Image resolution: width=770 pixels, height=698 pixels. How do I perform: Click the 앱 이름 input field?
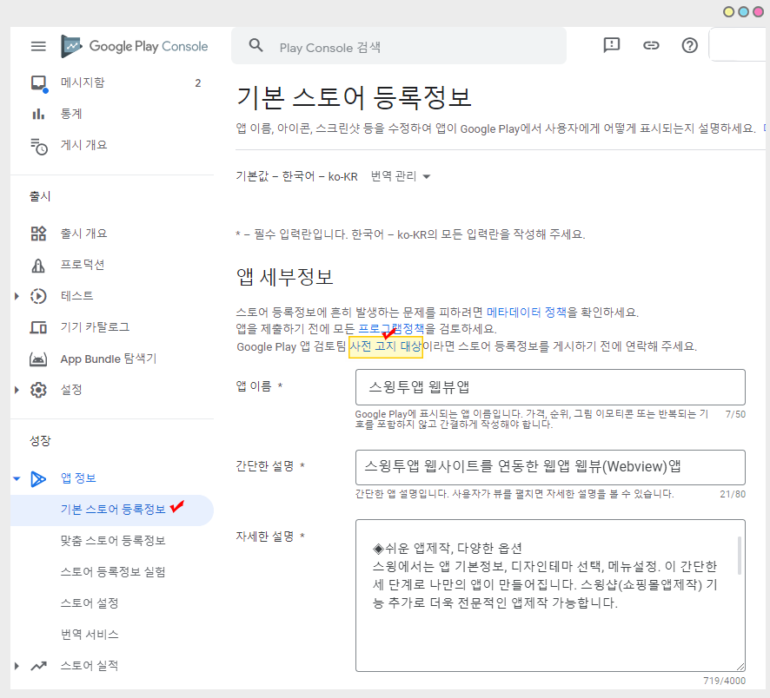tap(550, 387)
